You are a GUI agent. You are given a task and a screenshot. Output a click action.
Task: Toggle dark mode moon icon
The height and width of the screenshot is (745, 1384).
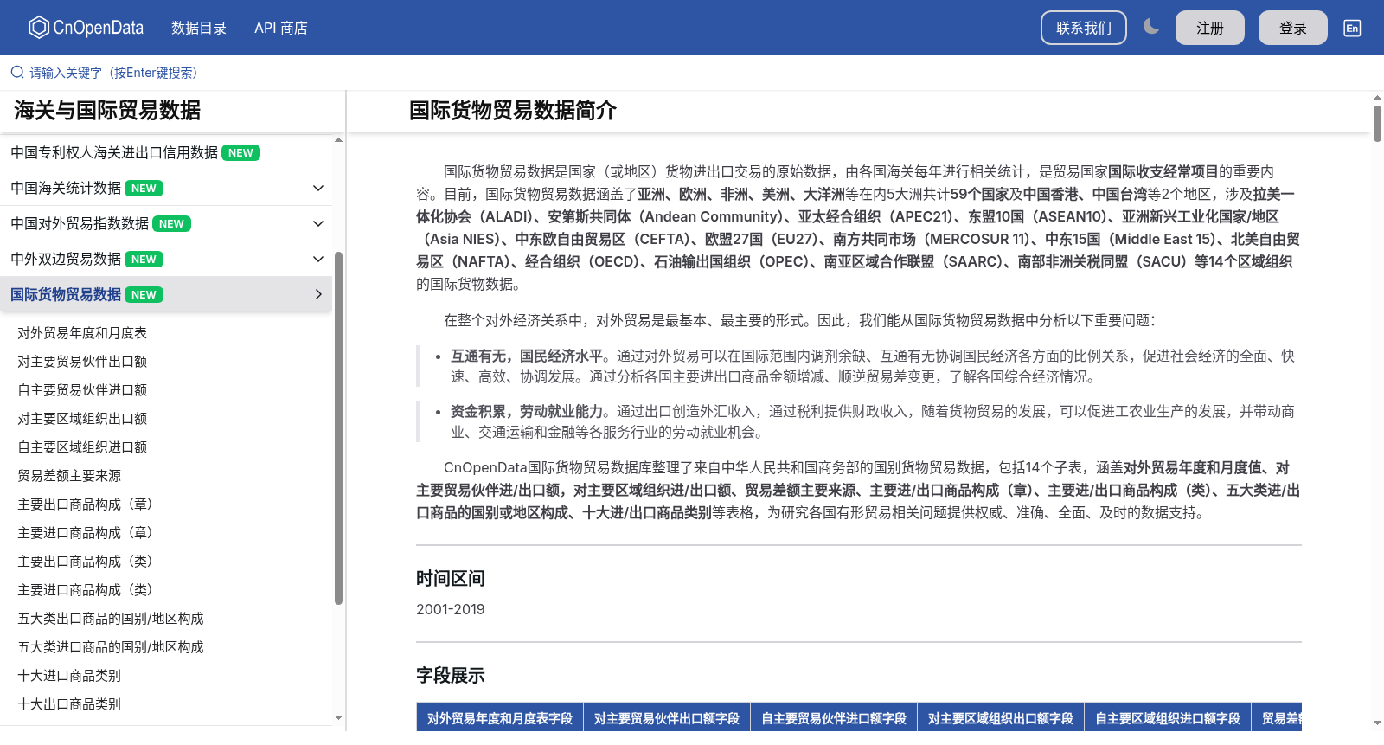1150,27
